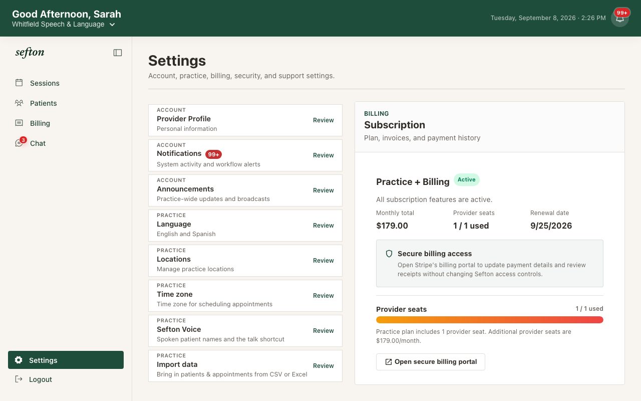Review the Notifications setting
This screenshot has width=641, height=401.
(x=323, y=155)
